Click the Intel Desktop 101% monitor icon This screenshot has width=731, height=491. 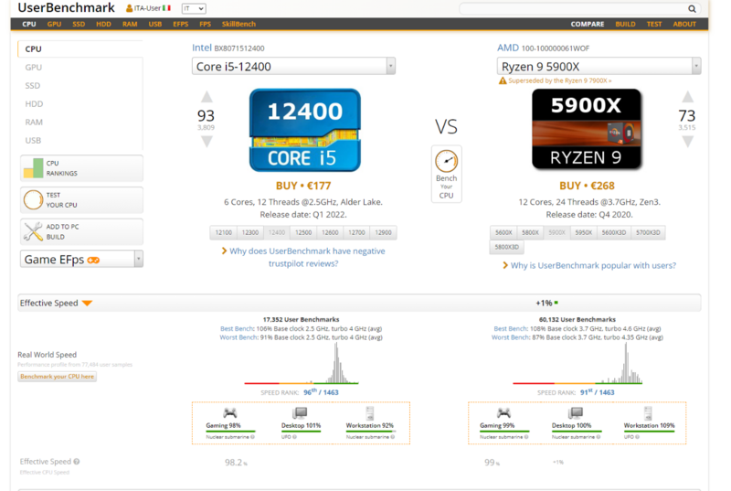301,413
